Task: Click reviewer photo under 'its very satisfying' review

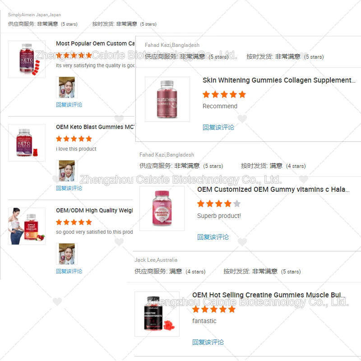Action: click(67, 88)
